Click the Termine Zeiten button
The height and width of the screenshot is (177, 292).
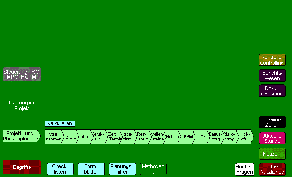[x=272, y=122]
